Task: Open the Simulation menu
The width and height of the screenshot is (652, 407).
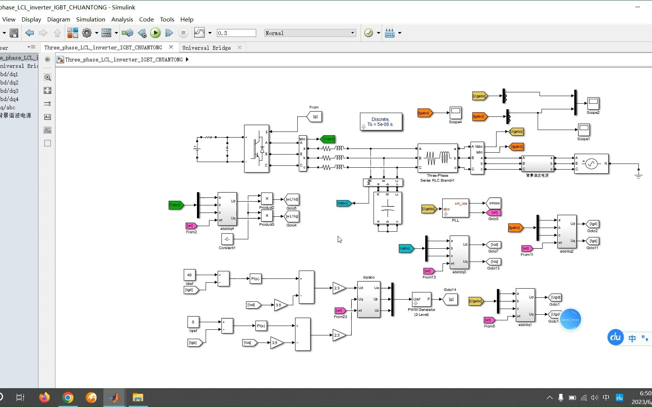Action: click(x=91, y=19)
